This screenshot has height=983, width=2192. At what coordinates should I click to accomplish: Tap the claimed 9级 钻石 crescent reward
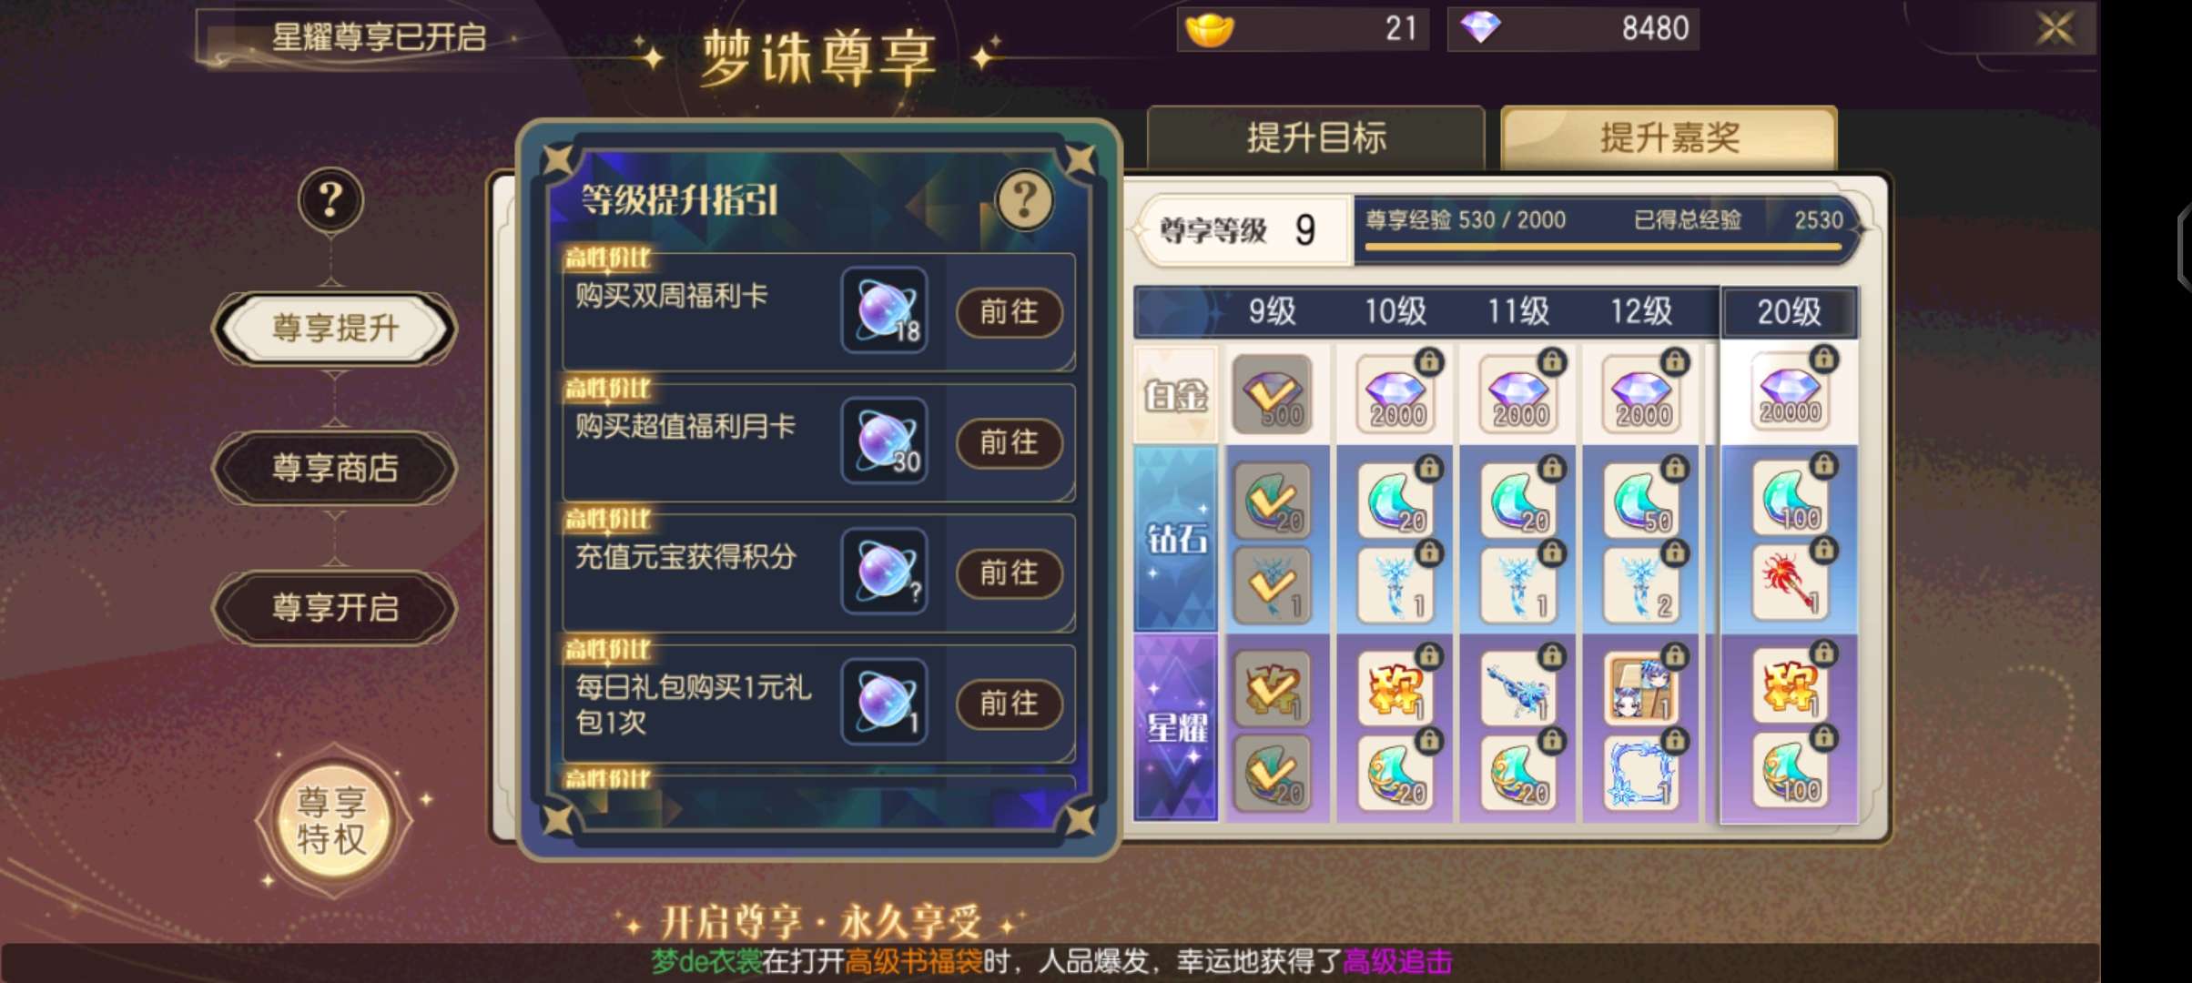coord(1272,501)
